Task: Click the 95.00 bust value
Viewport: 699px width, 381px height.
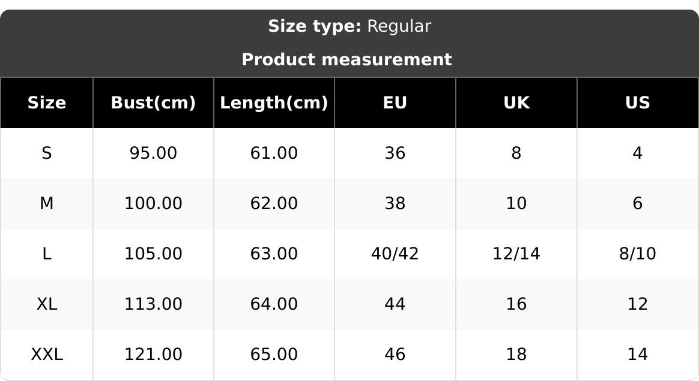Action: click(153, 153)
